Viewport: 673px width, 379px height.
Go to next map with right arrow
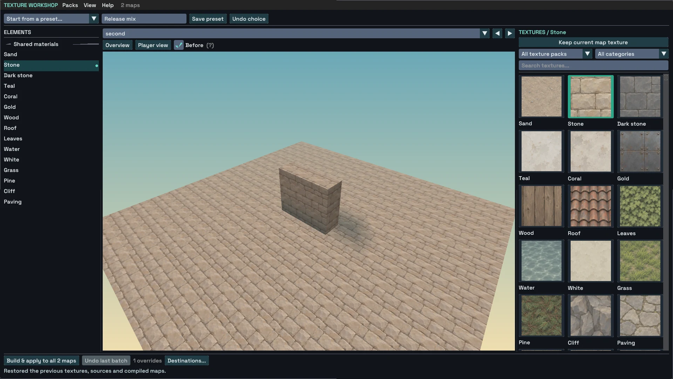(x=510, y=34)
